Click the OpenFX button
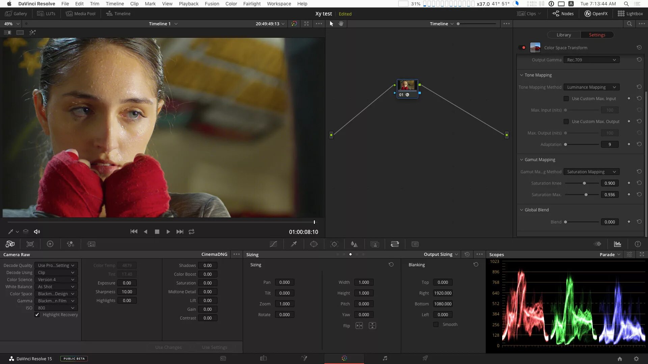 tap(596, 13)
